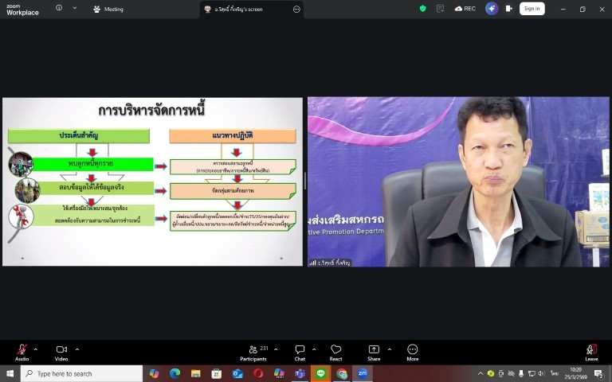Click the green encryption shield icon
612x382 pixels.
pos(422,9)
